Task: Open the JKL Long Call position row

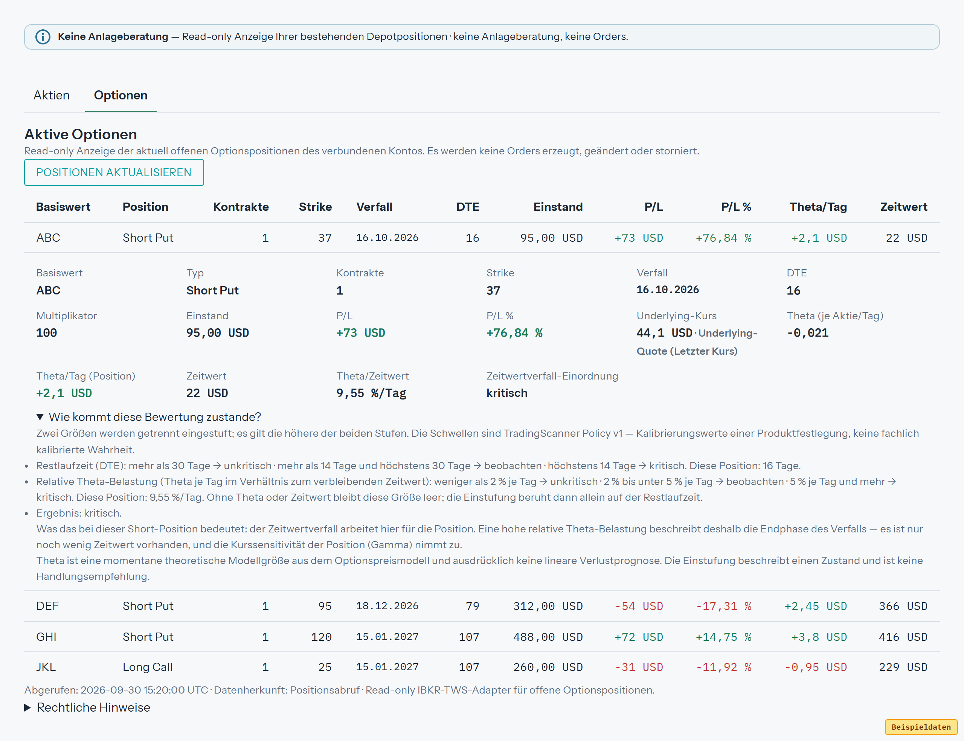Action: click(x=482, y=667)
